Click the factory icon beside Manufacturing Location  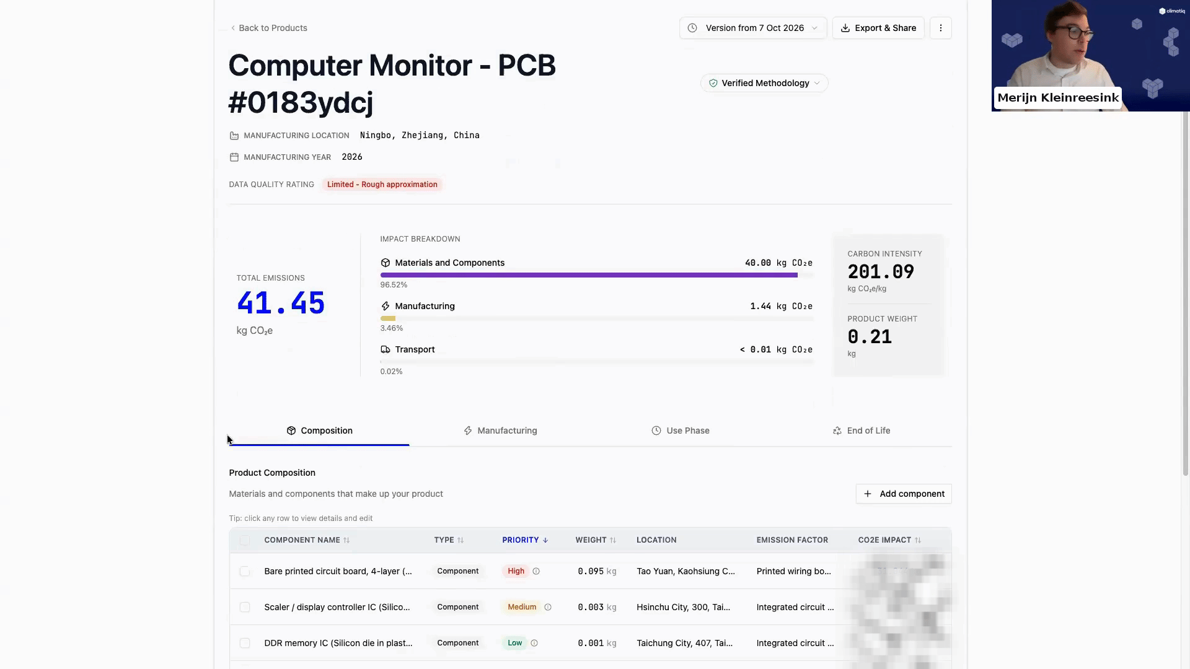click(x=234, y=136)
